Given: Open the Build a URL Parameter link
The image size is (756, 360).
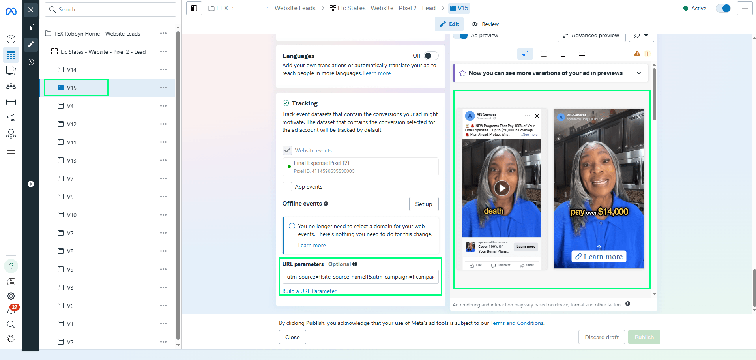Looking at the screenshot, I should click(x=309, y=291).
